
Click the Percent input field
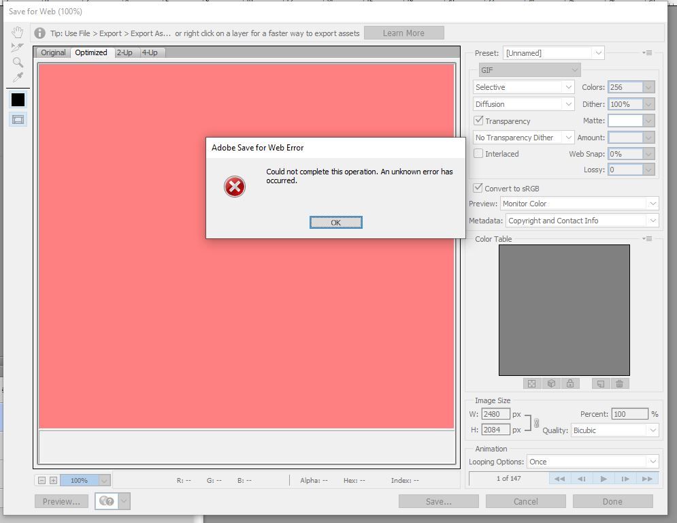[630, 414]
